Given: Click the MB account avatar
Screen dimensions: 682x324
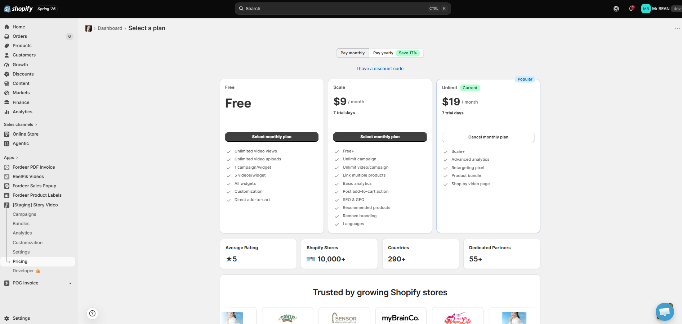Looking at the screenshot, I should point(646,9).
